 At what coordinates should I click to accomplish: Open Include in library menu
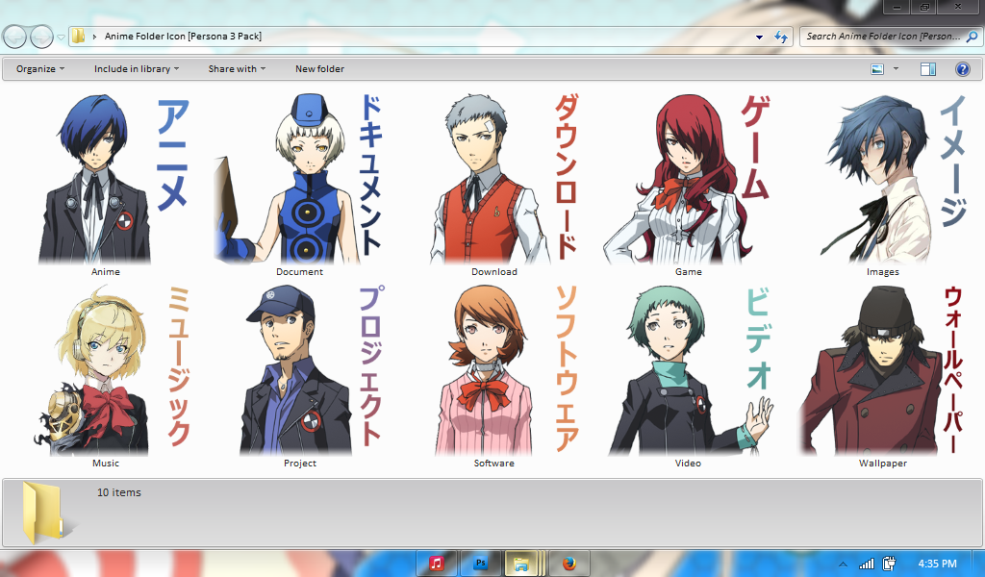pyautogui.click(x=137, y=69)
